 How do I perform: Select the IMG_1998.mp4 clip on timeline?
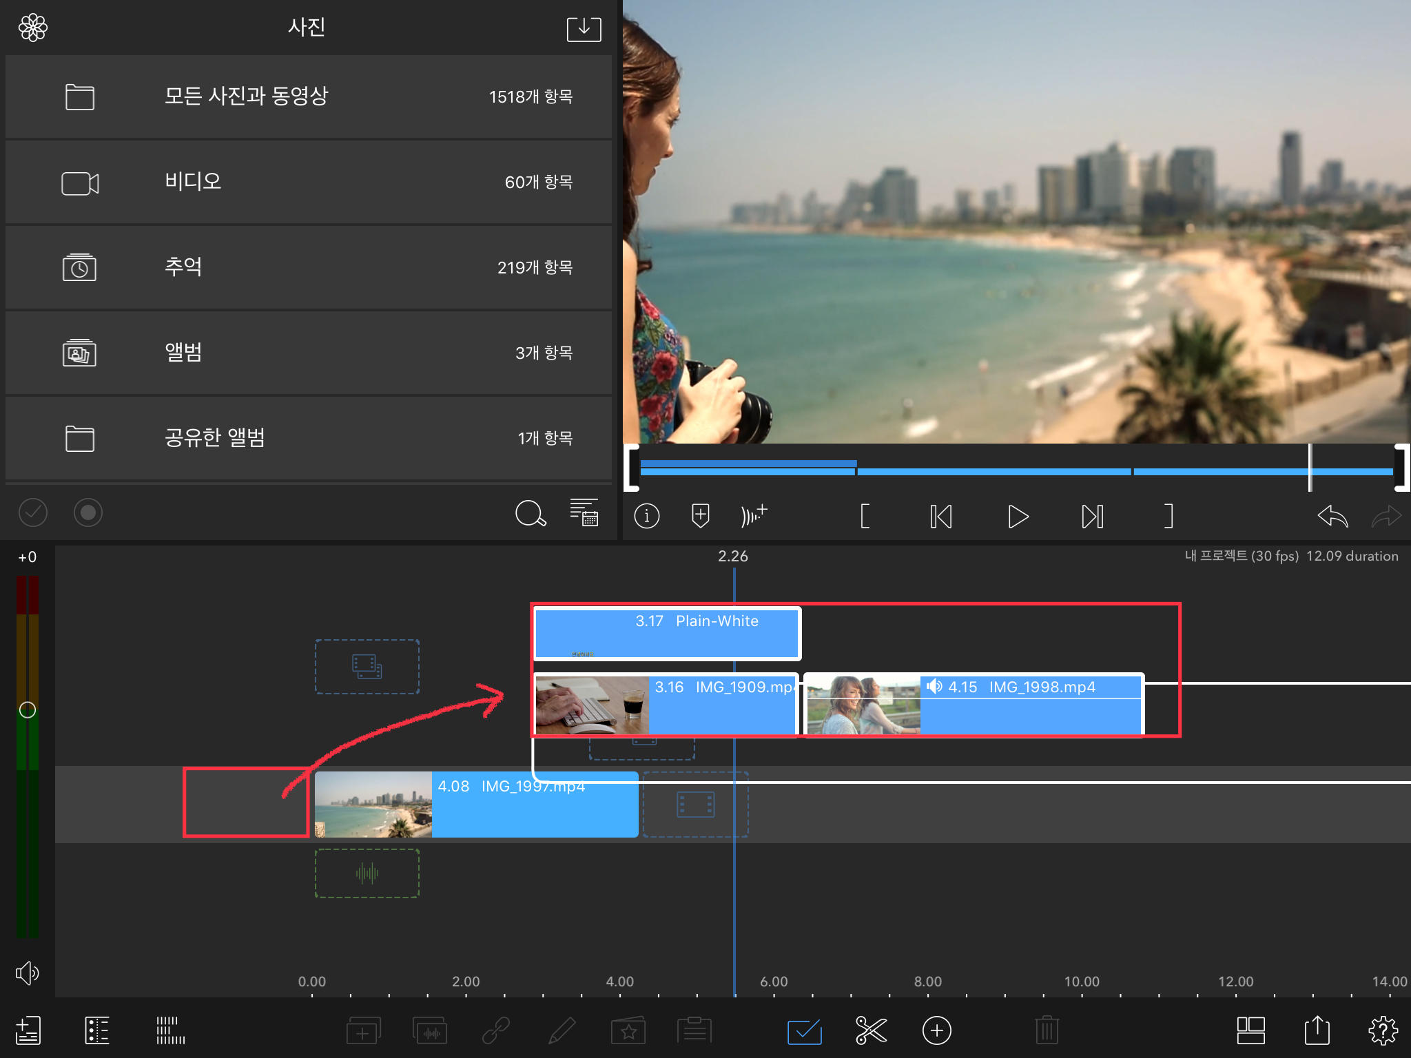(x=1029, y=713)
